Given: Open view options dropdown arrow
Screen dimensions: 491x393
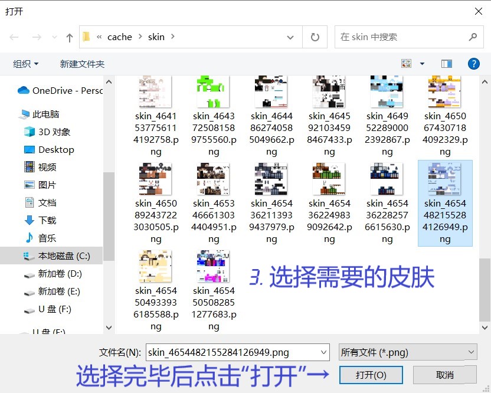Looking at the screenshot, I should click(422, 64).
